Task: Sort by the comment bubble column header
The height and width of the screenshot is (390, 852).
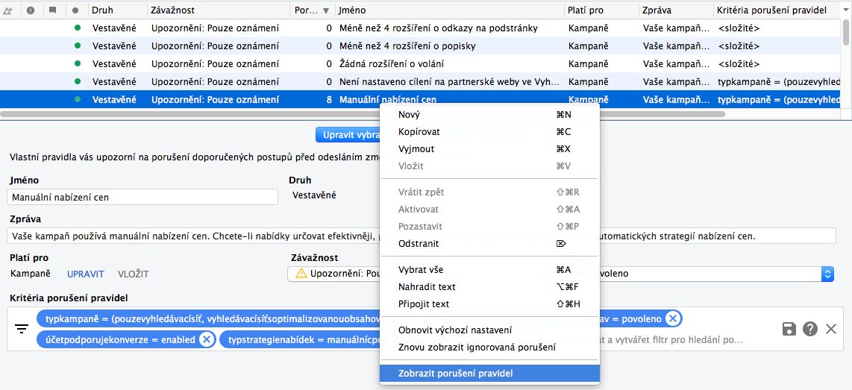Action: (x=53, y=10)
